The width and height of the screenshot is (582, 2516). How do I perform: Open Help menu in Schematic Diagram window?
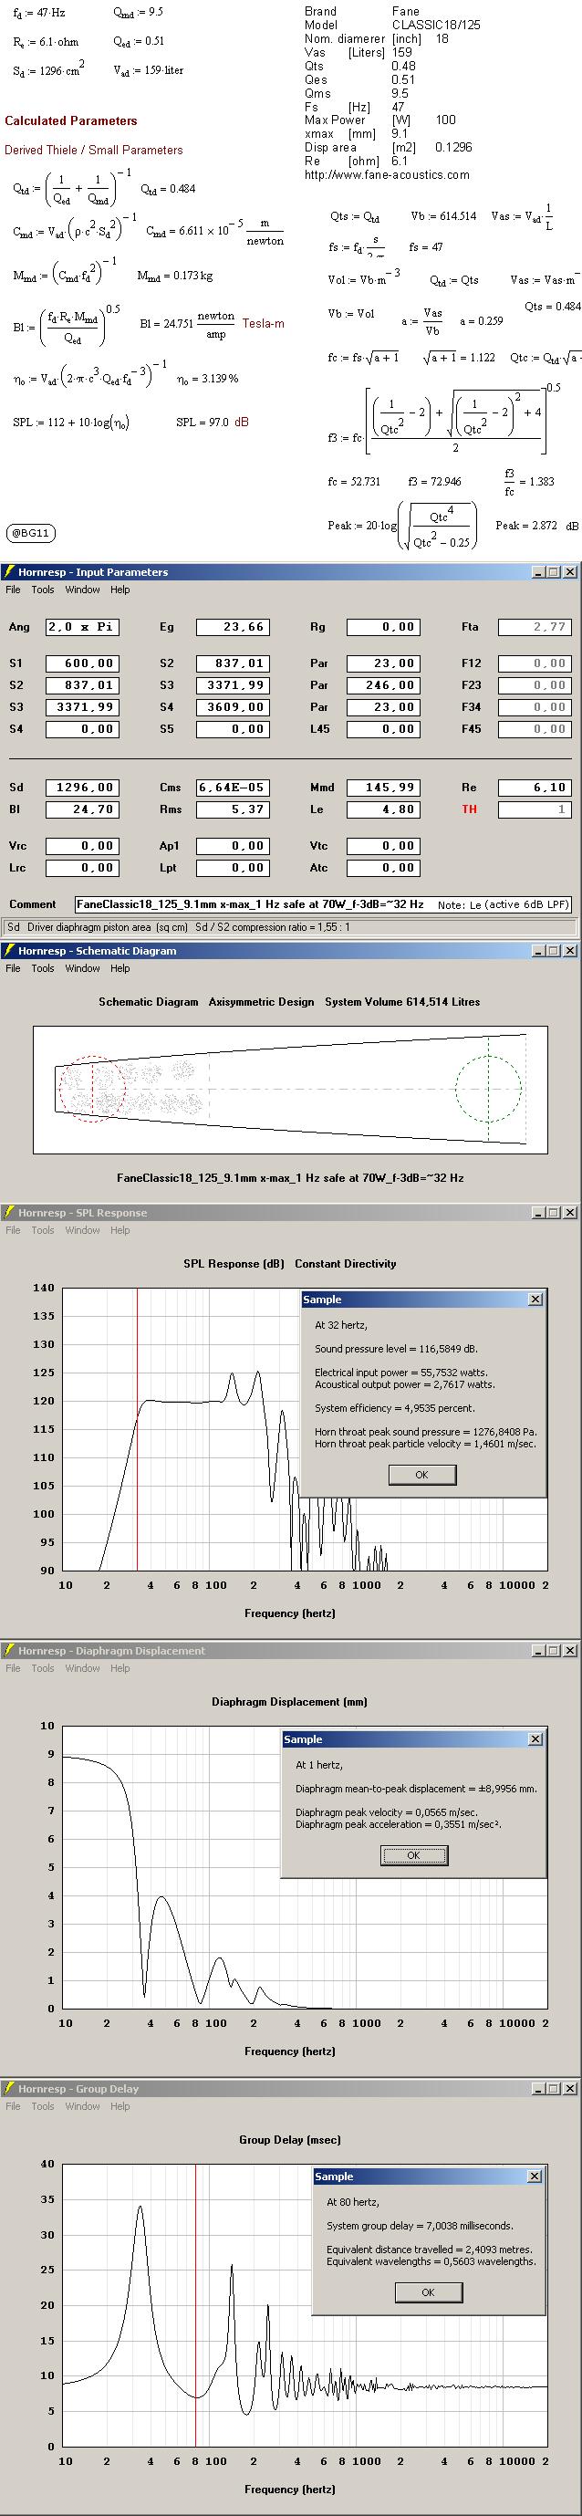pos(120,969)
